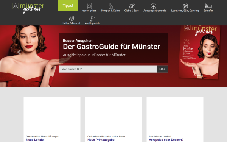Open the Neue Lokale! link
The height and width of the screenshot is (142, 227).
coord(35,140)
